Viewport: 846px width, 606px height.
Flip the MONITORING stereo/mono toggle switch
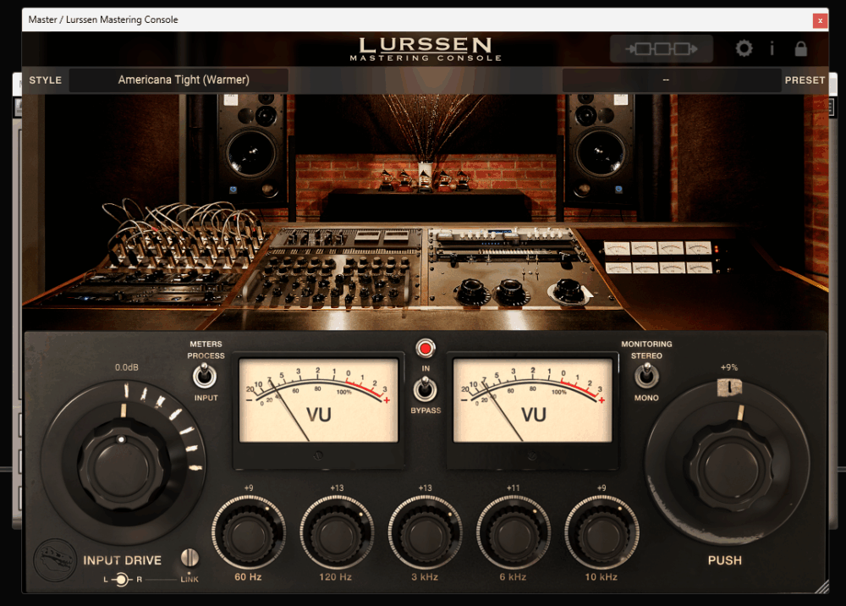pos(646,376)
